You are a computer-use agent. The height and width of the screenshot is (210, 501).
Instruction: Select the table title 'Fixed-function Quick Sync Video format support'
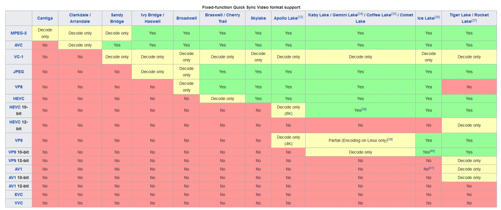coord(251,7)
